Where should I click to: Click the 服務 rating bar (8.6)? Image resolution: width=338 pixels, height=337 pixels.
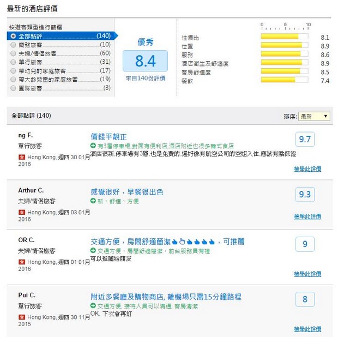285,53
